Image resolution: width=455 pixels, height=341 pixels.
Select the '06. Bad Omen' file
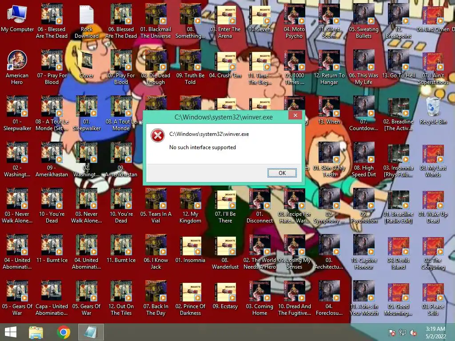coord(433,19)
